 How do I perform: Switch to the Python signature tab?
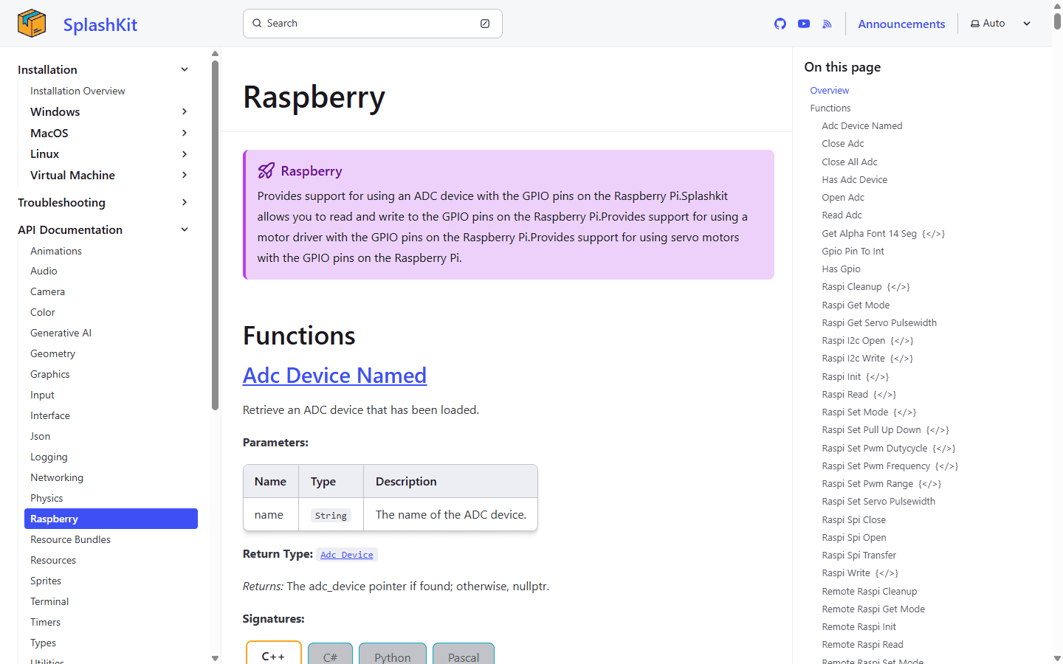(x=392, y=655)
